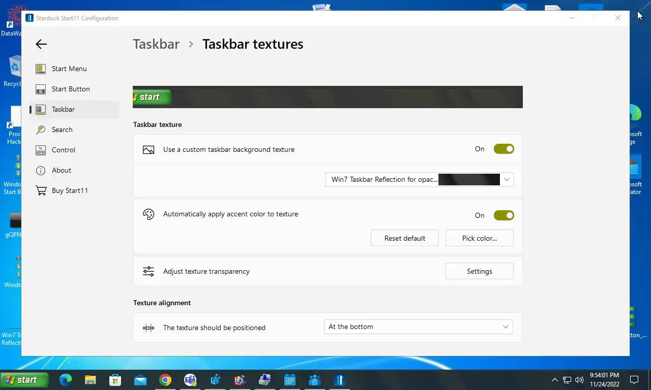
Task: Open the Calendar app on the taskbar
Action: pyautogui.click(x=290, y=380)
